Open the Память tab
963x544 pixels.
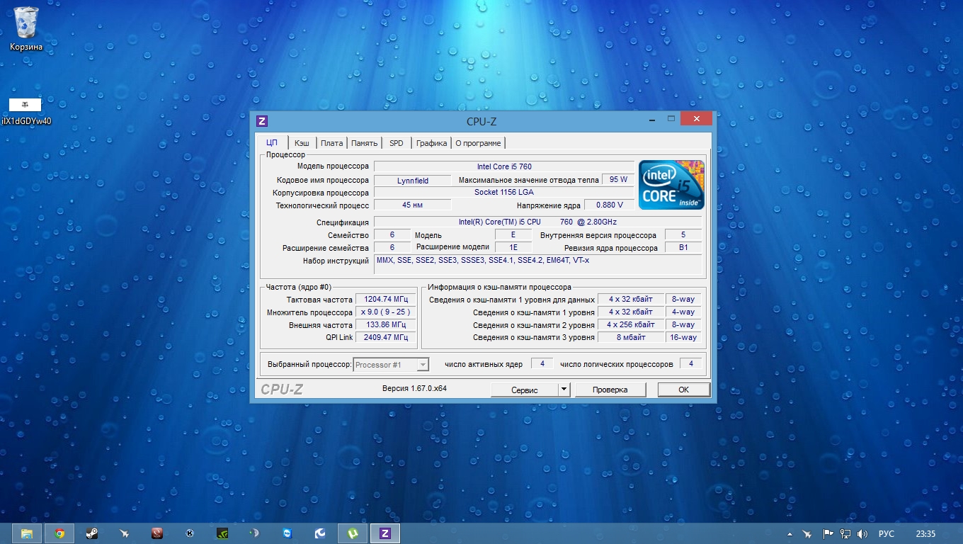(364, 143)
